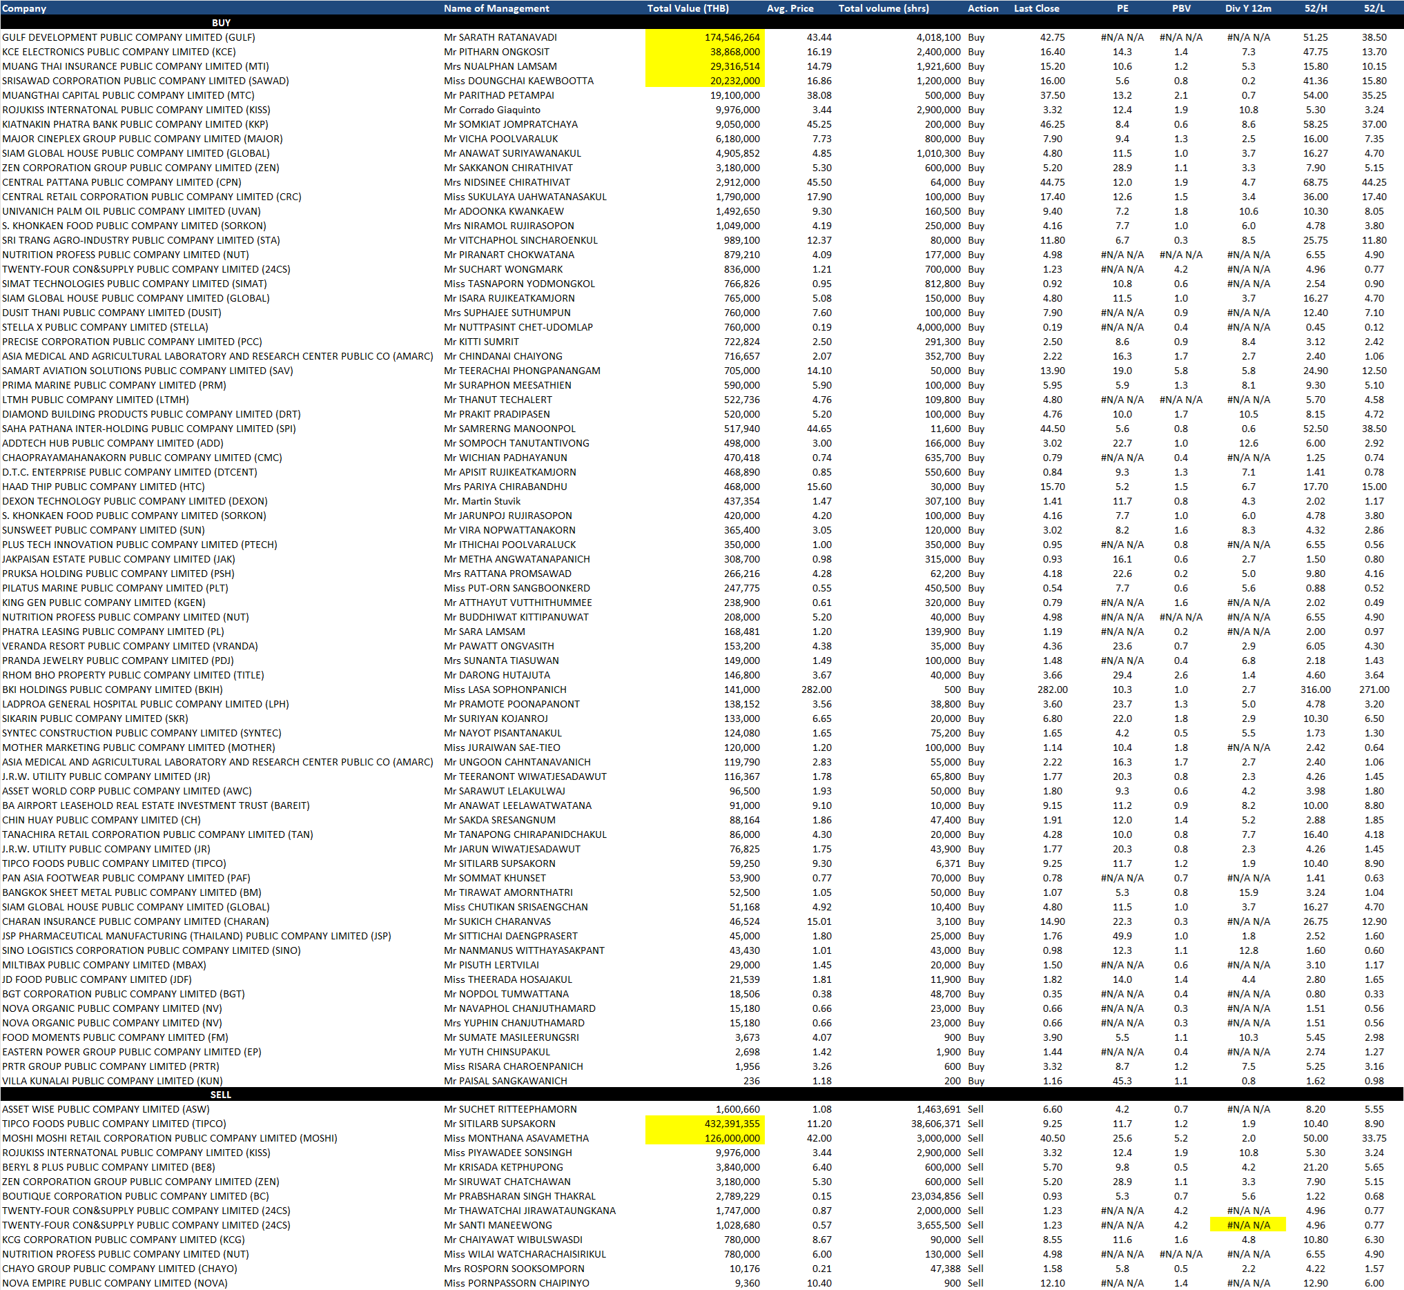The width and height of the screenshot is (1404, 1290).
Task: Click the BUY section header row
Action: (222, 22)
